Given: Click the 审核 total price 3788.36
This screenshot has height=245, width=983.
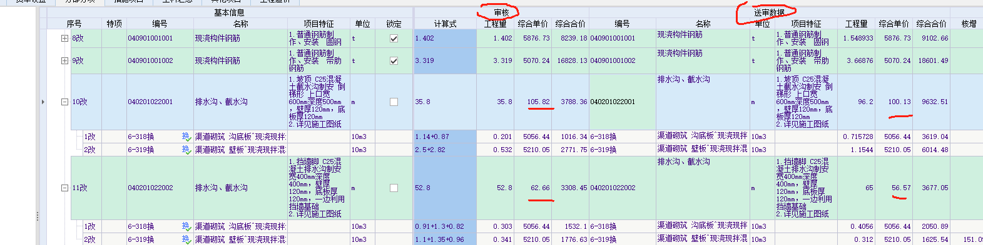Looking at the screenshot, I should 574,102.
